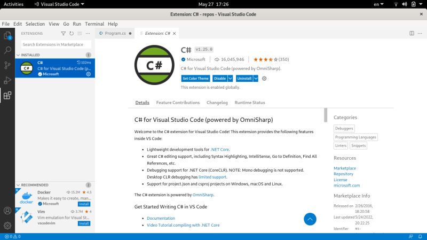Screen dimensions: 427x240
Task: Open the .NET Core link
Action: coord(220,150)
